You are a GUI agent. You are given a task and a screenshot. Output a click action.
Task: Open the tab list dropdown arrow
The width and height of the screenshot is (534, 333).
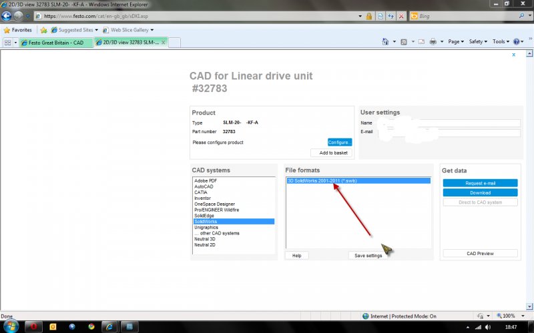click(15, 43)
